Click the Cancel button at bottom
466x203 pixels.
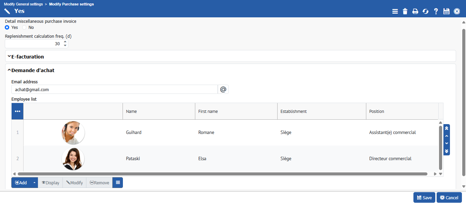449,198
